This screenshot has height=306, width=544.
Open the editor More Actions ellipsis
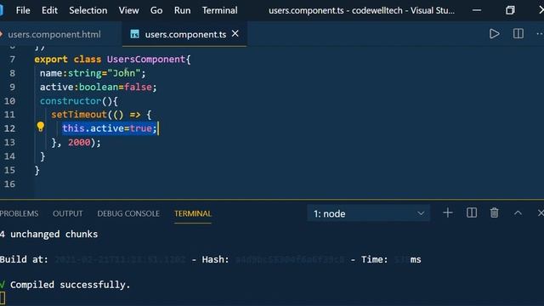(x=540, y=34)
